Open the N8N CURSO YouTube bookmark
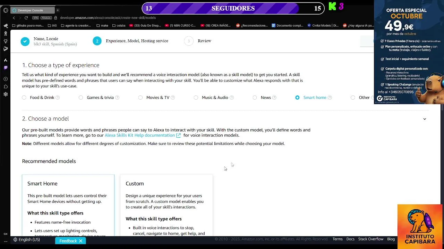The width and height of the screenshot is (444, 249). 180,25
